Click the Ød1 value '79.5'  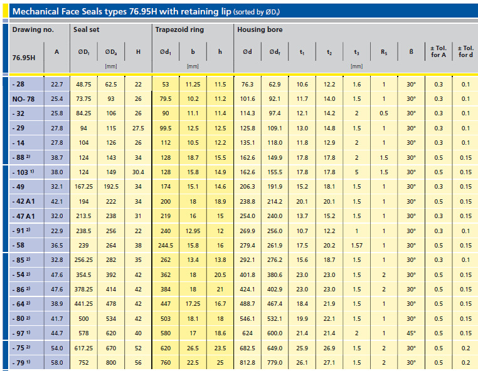[x=166, y=99]
